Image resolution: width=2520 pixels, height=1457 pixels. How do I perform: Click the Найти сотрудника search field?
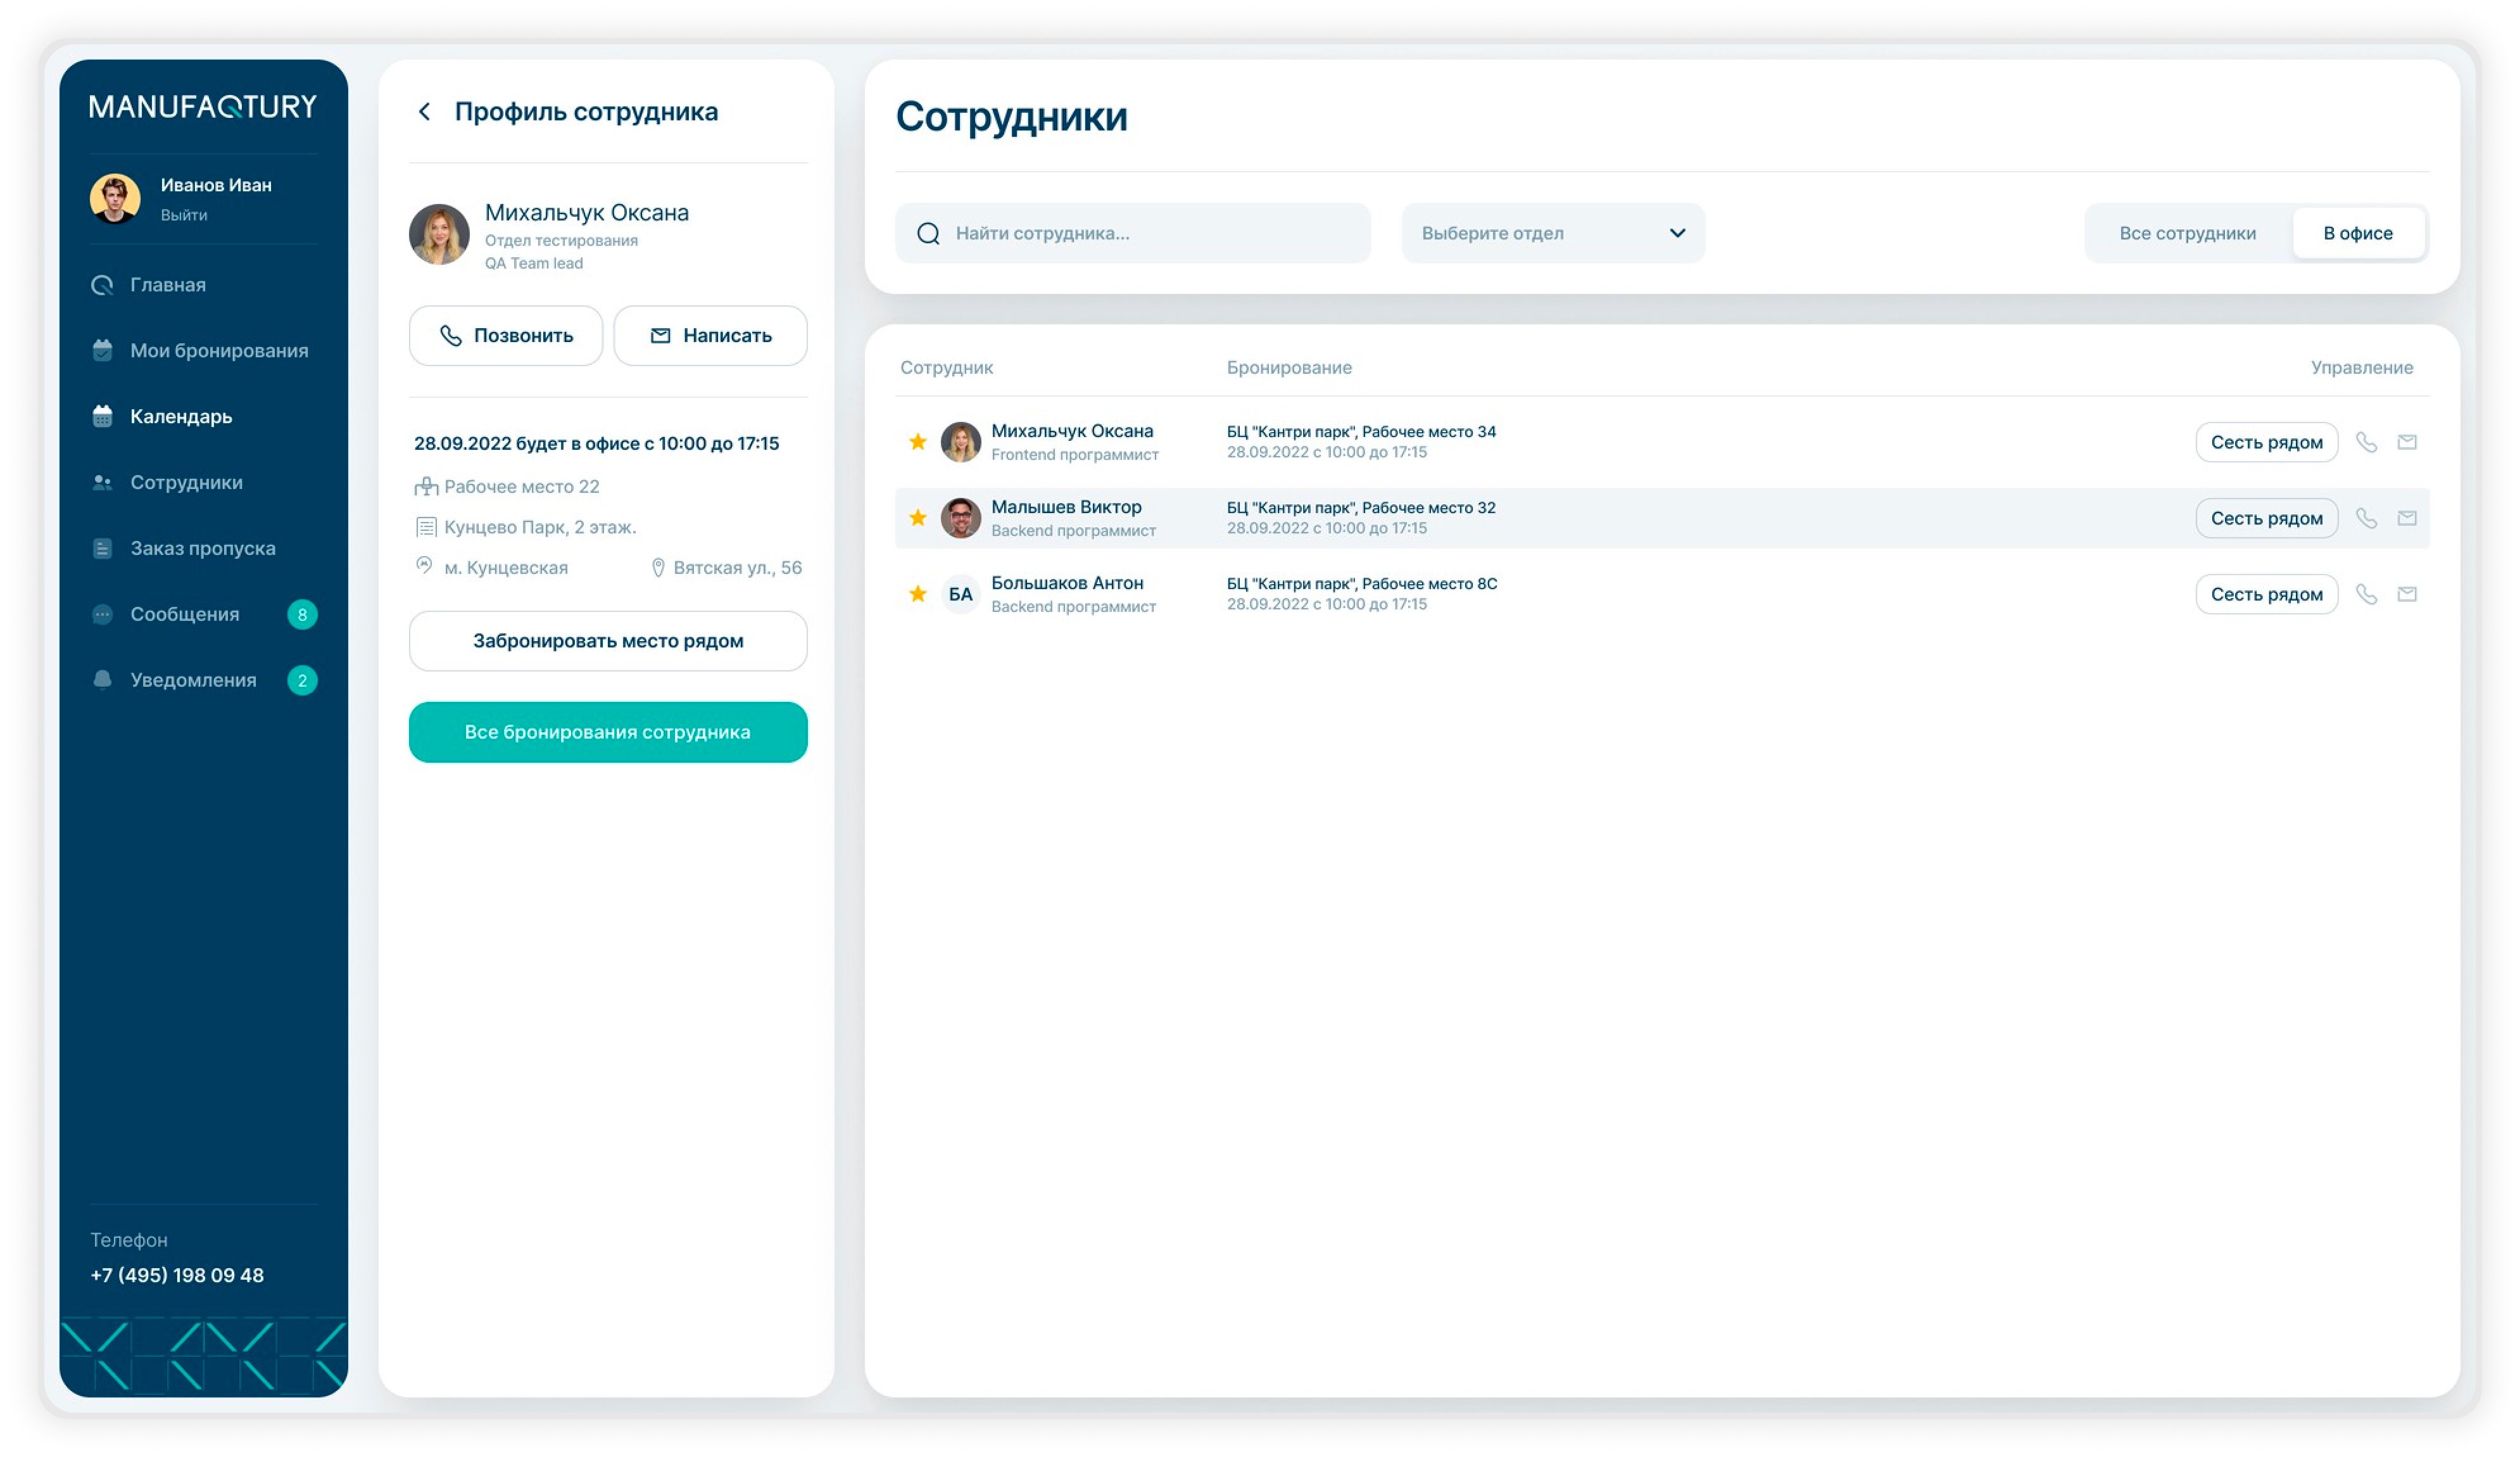coord(1150,234)
